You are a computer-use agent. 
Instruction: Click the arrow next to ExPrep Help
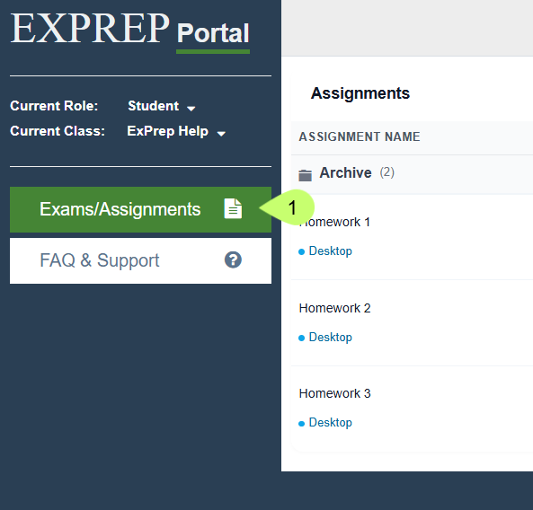[221, 134]
